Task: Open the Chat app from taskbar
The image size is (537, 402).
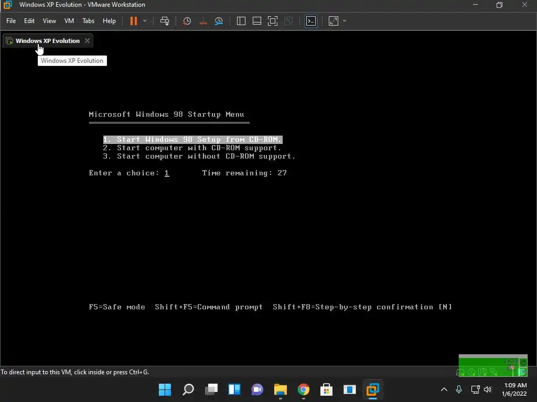Action: coord(257,389)
